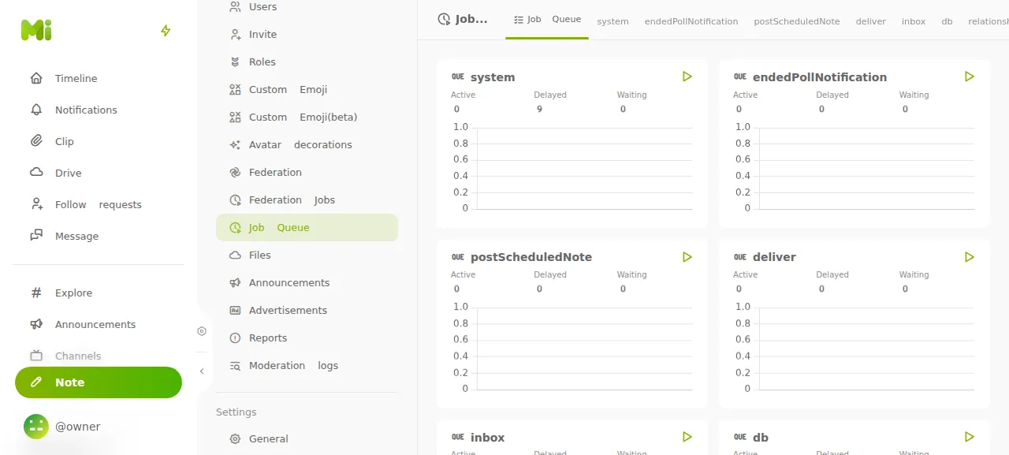Click the Advertisements icon in admin menu
The image size is (1009, 455).
click(x=235, y=311)
